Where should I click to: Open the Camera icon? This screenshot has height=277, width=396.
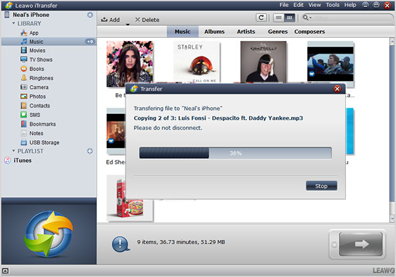tap(24, 87)
